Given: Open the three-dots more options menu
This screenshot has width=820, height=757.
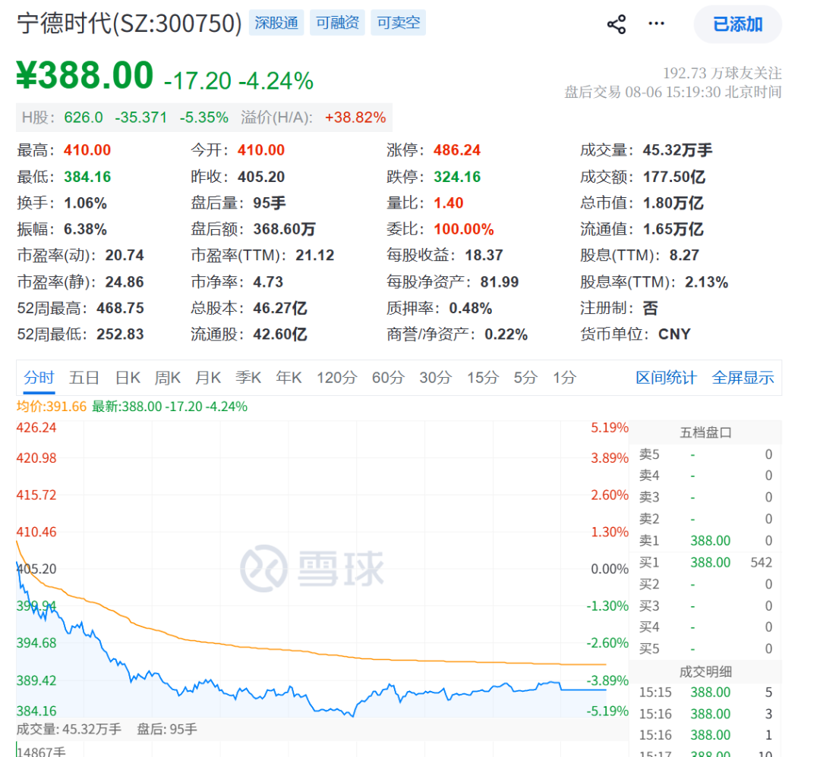Looking at the screenshot, I should (x=656, y=24).
